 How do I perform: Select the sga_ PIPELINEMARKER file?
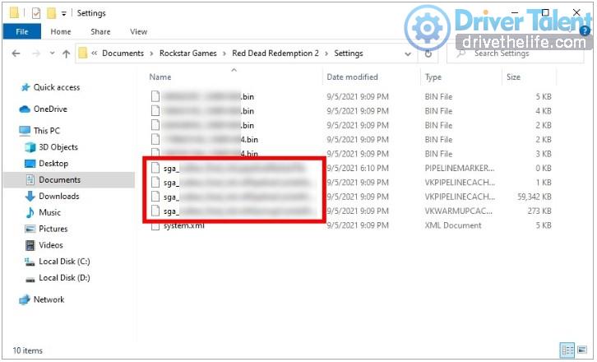pyautogui.click(x=350, y=169)
